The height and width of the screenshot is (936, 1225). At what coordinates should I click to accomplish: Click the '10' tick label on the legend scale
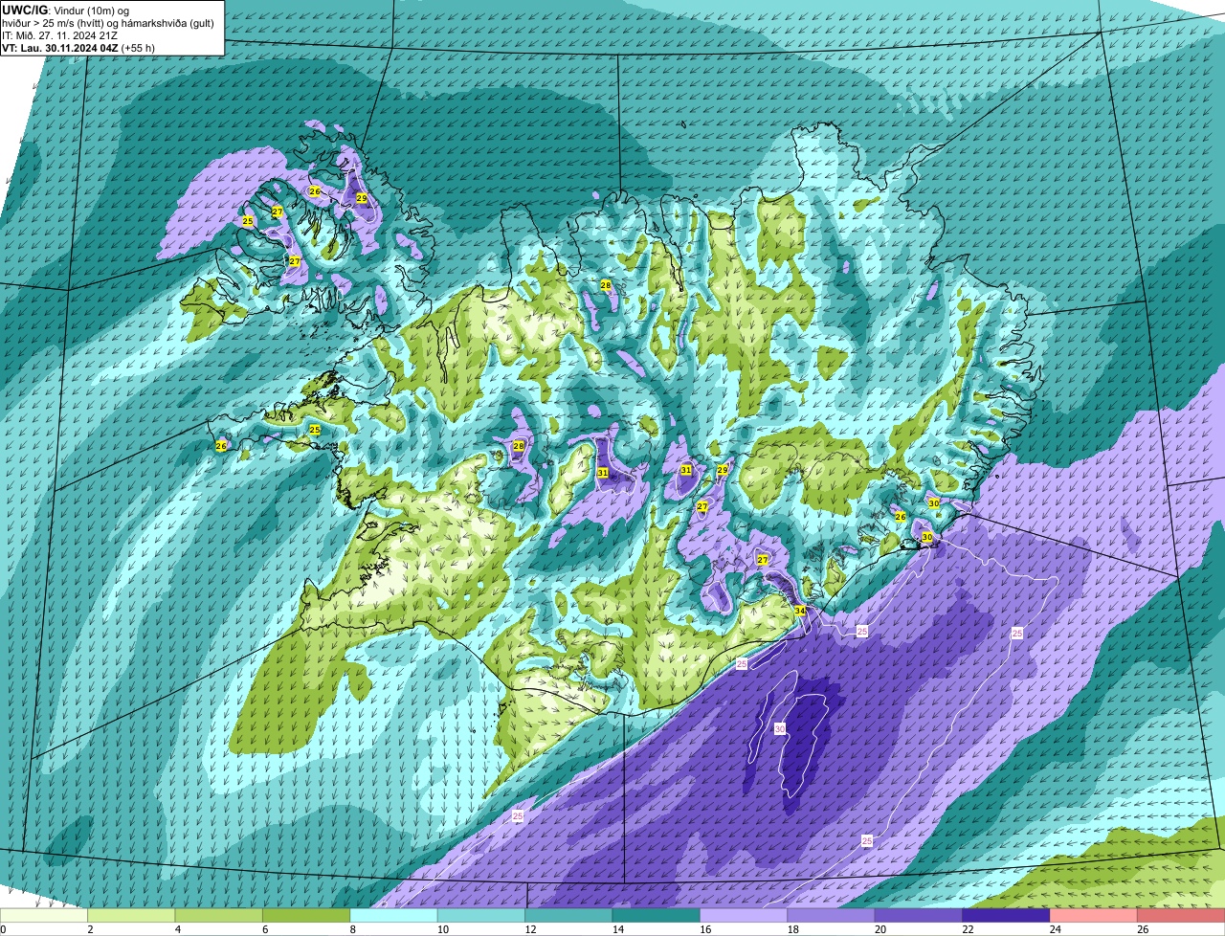click(442, 929)
